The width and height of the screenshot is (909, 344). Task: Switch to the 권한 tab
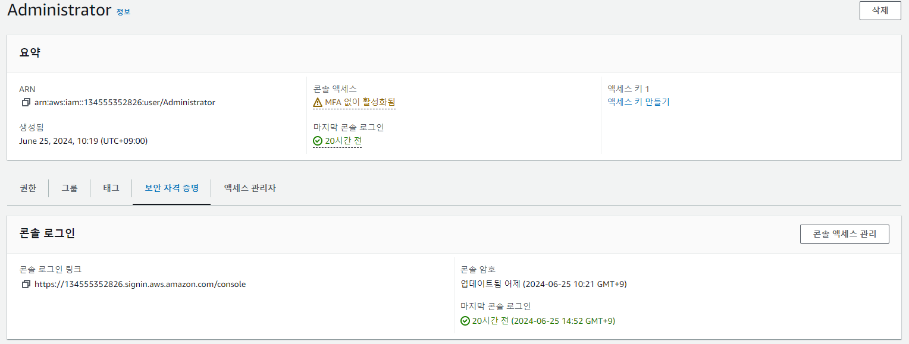tap(28, 188)
